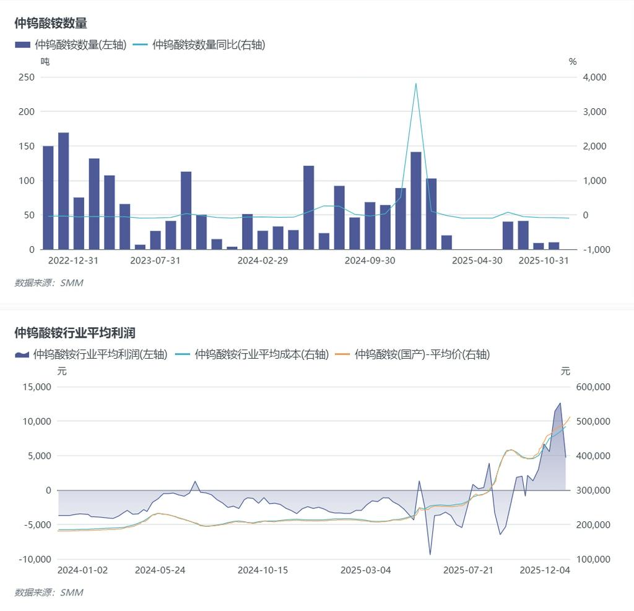Click the dark blue bar swatch for 仲钨酸铵数量(左轴)
Screen dimensions: 634x611
point(22,45)
